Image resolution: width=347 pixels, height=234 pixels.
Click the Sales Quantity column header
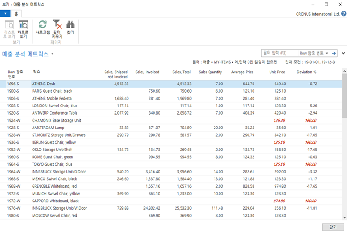pos(210,72)
